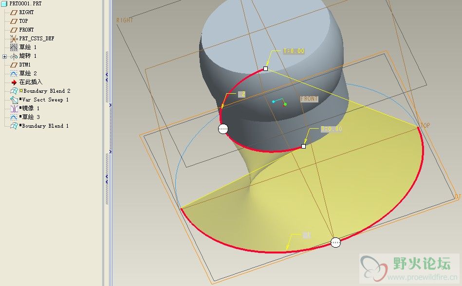
Task: Click the upper T=0.00 dimension label
Action: click(x=294, y=51)
